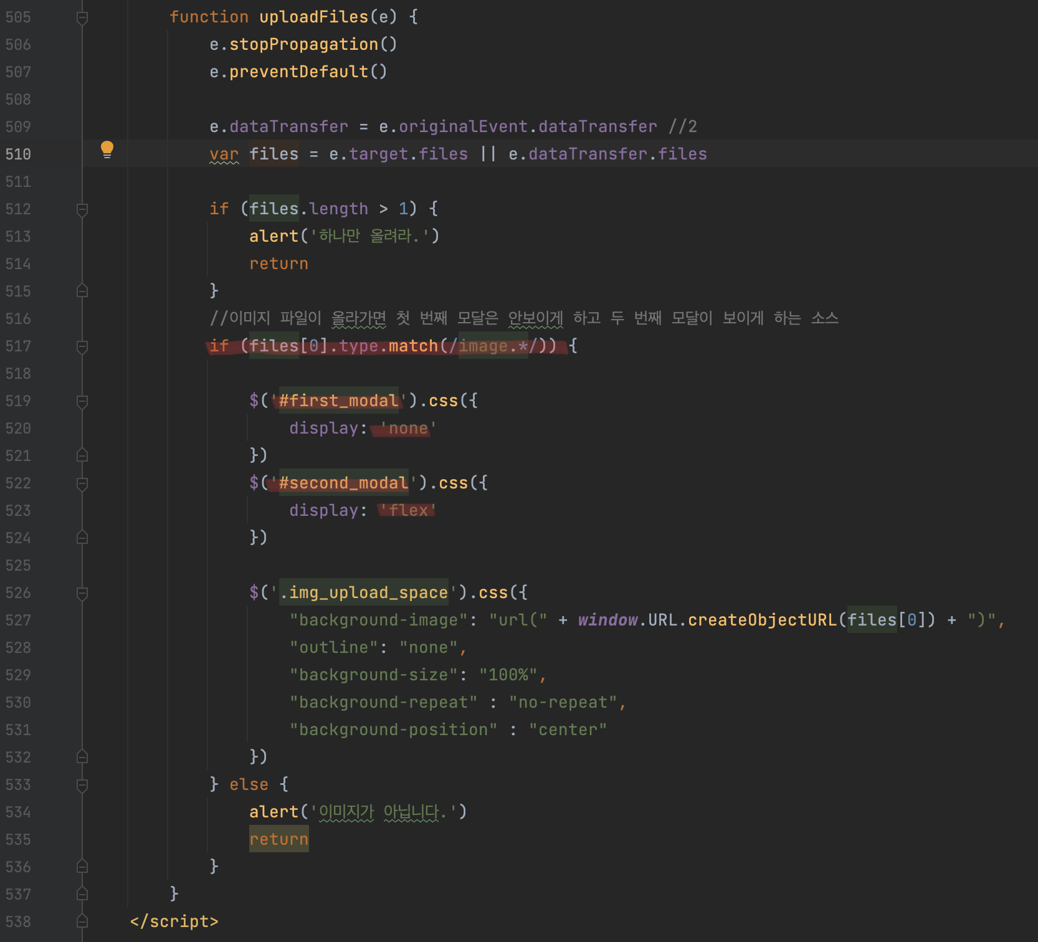This screenshot has height=942, width=1038.
Task: Click alert '이미지가 아닙니다.' string
Action: tap(384, 812)
